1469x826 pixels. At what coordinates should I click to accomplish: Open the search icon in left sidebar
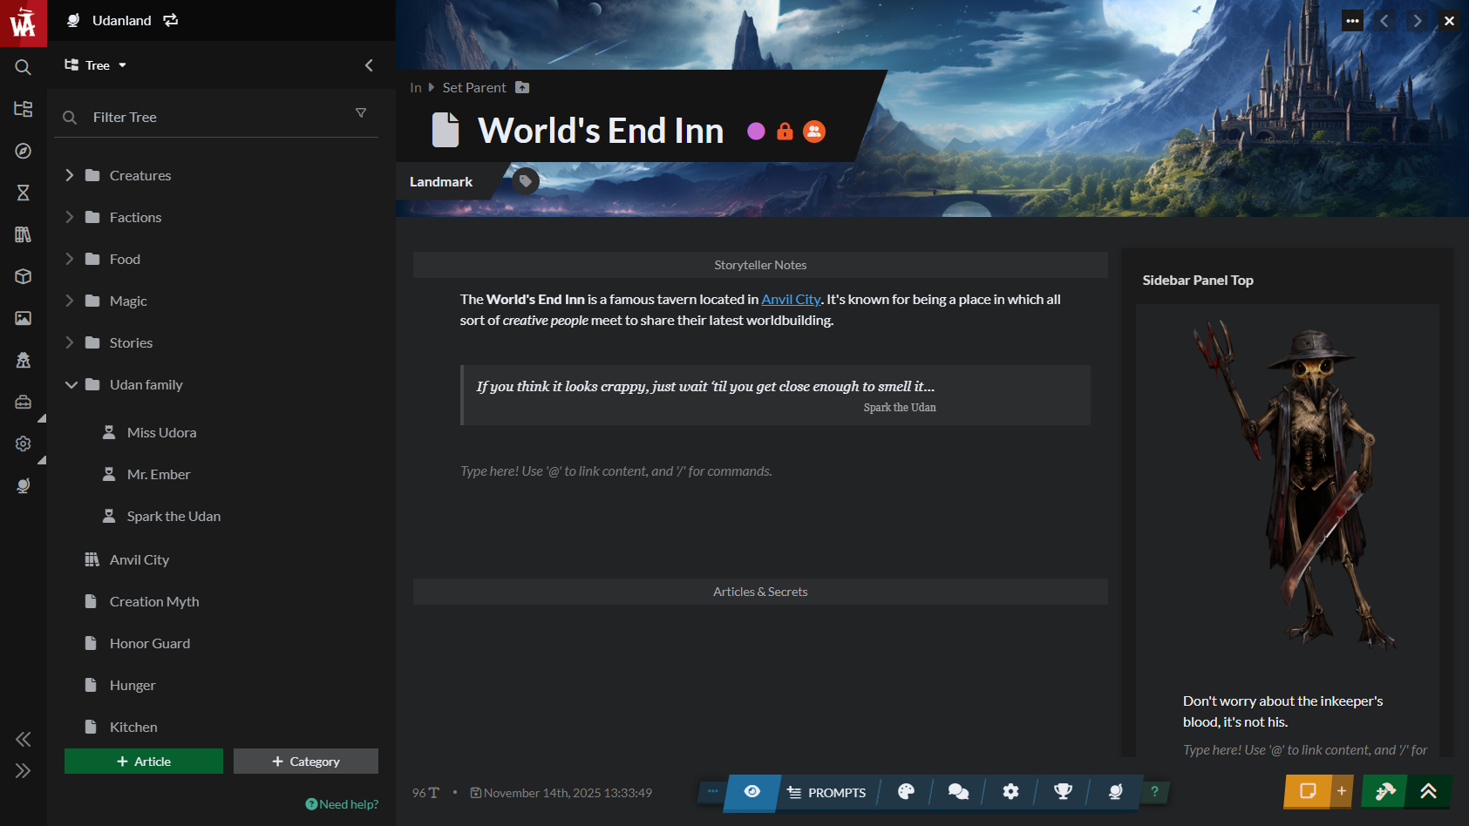pyautogui.click(x=24, y=67)
